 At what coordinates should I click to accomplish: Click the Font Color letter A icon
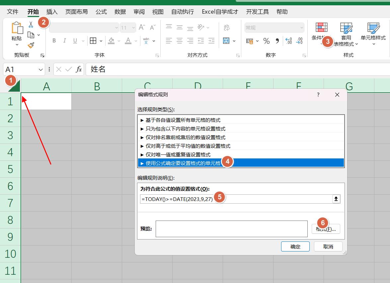coord(128,41)
